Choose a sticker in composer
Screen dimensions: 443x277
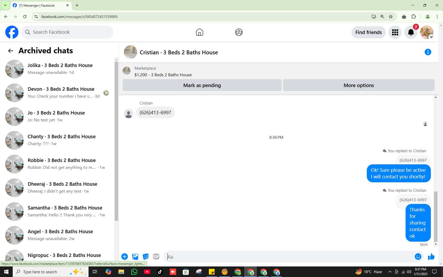pos(146,257)
